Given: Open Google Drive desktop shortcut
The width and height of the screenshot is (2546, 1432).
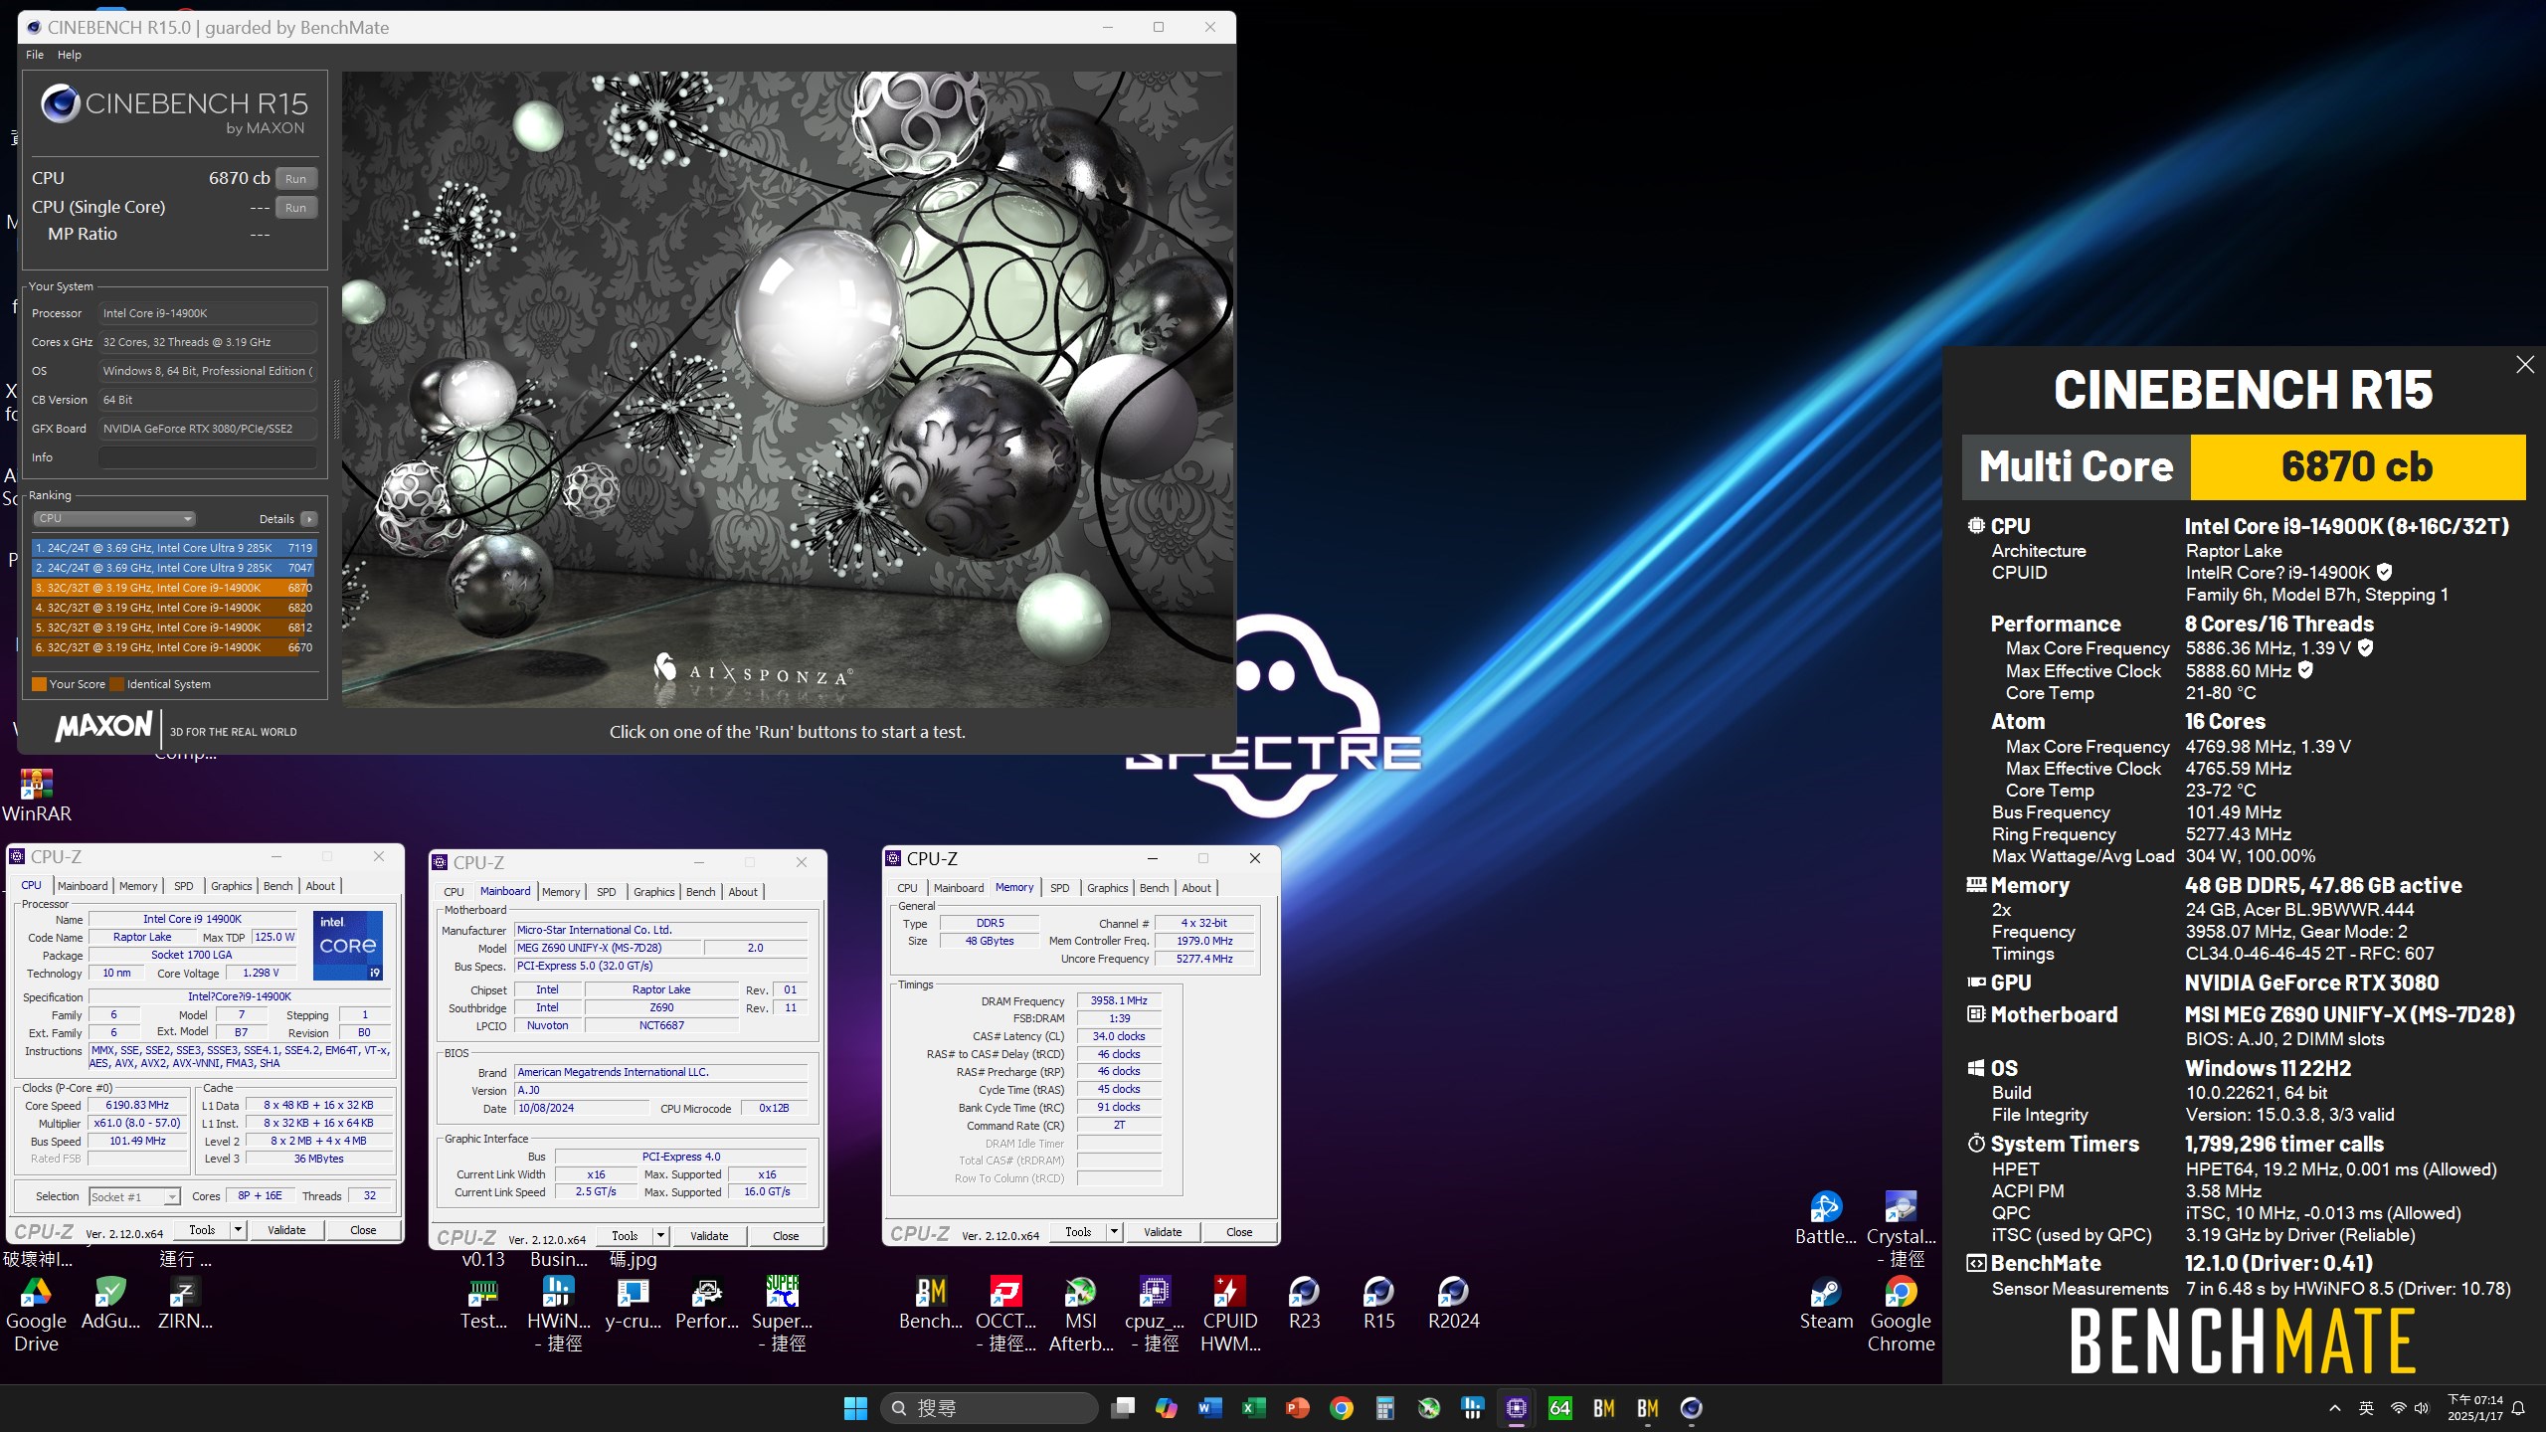Looking at the screenshot, I should (x=36, y=1315).
